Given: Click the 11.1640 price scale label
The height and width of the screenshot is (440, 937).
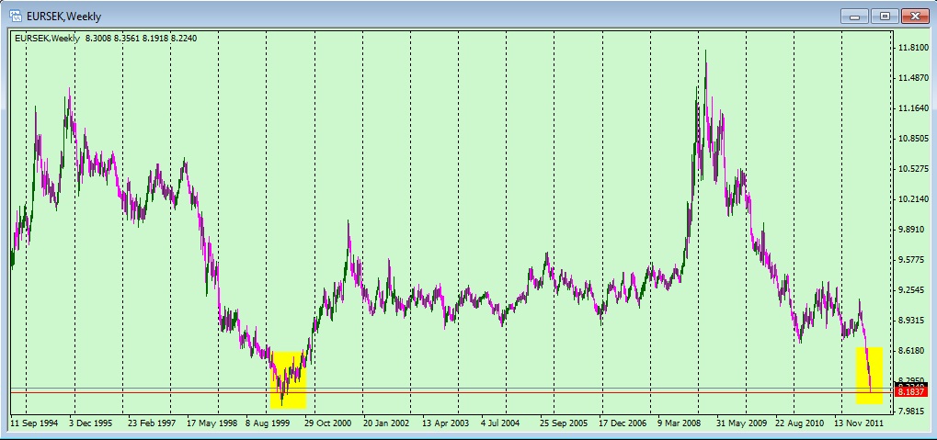Looking at the screenshot, I should pyautogui.click(x=913, y=108).
